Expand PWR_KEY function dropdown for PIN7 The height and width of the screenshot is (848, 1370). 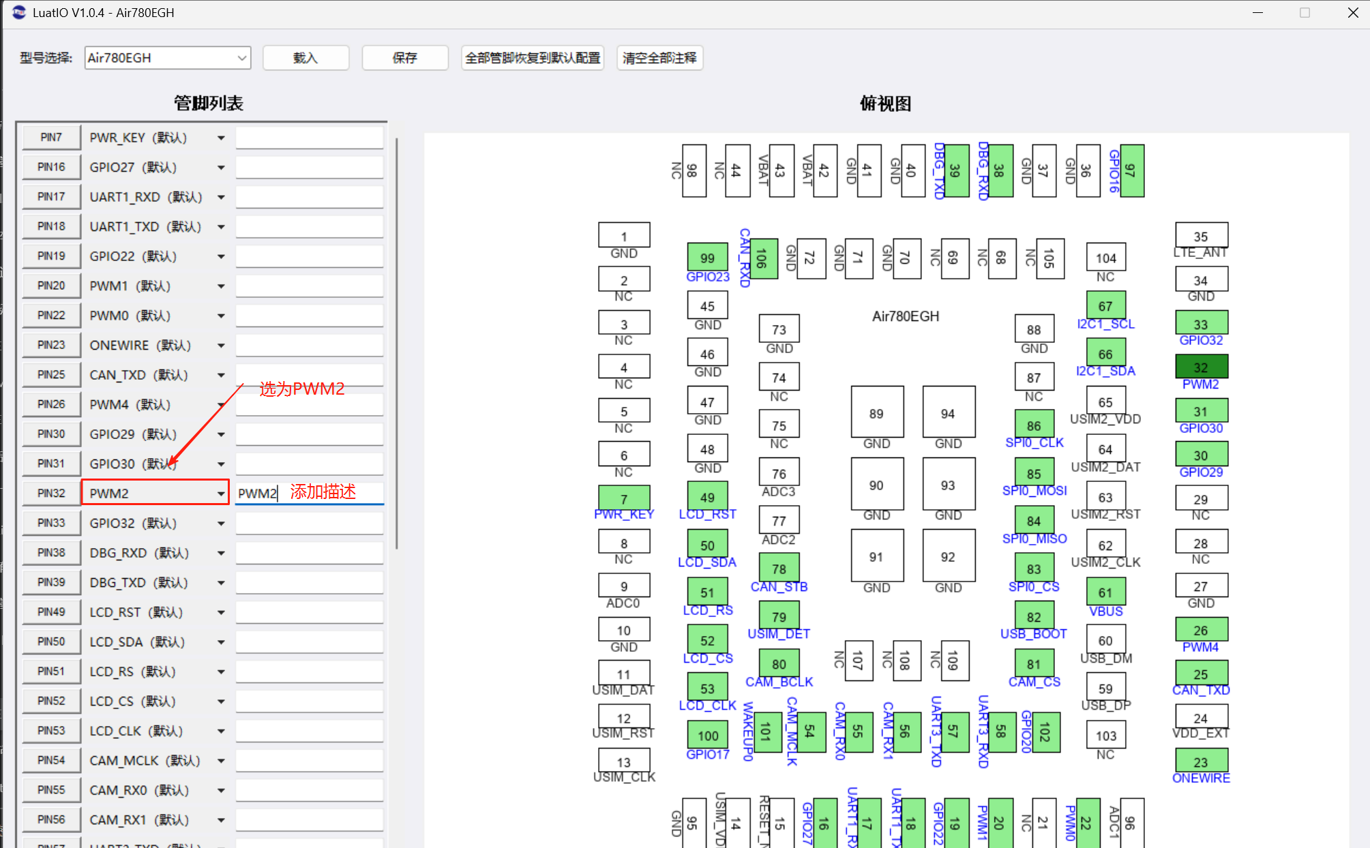pyautogui.click(x=221, y=138)
